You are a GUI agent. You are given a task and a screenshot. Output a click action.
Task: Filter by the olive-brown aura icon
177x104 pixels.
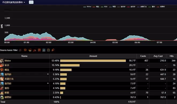tap(49, 50)
